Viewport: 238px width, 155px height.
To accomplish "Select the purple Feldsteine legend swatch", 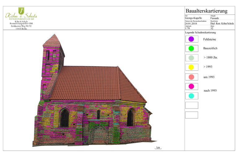I will [x=191, y=39].
